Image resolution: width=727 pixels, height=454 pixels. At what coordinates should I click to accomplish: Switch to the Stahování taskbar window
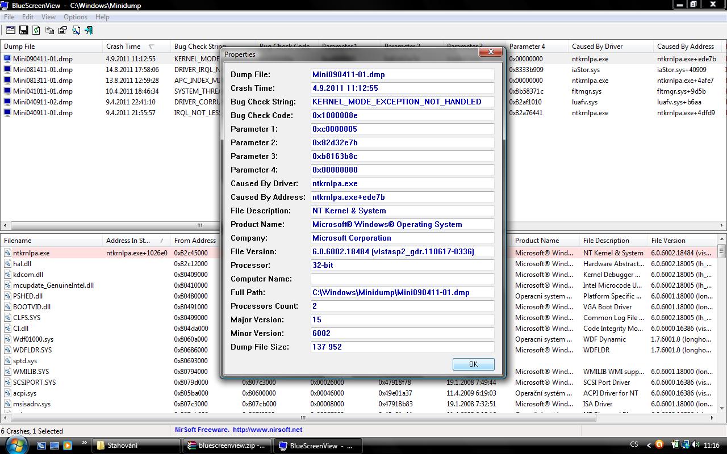136,445
